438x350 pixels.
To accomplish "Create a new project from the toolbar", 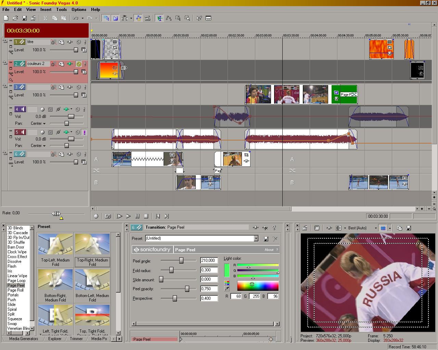I will point(6,18).
